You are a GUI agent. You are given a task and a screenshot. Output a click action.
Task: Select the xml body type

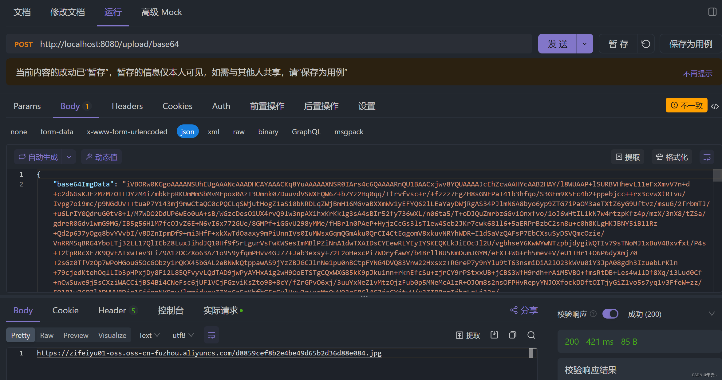click(x=213, y=132)
